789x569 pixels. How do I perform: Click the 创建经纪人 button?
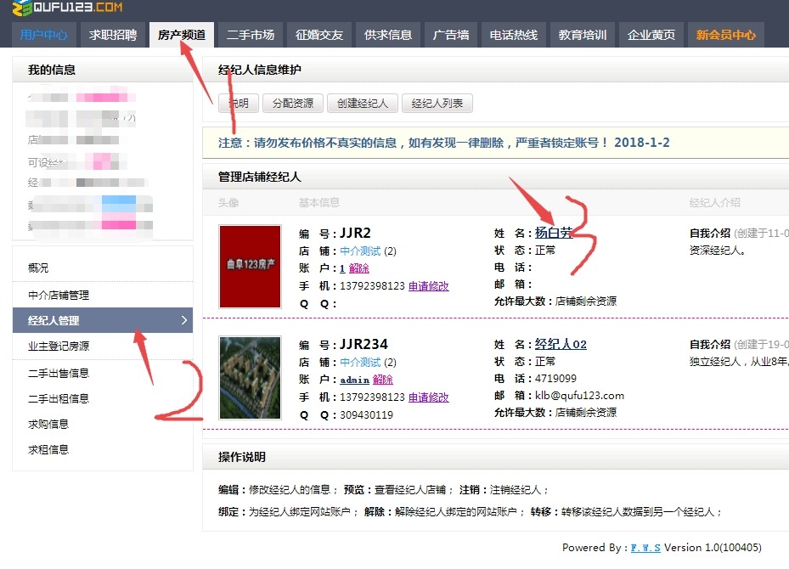(363, 104)
